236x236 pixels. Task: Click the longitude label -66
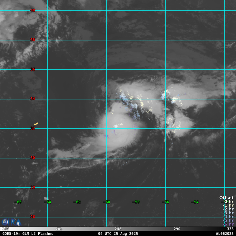click(x=18, y=202)
